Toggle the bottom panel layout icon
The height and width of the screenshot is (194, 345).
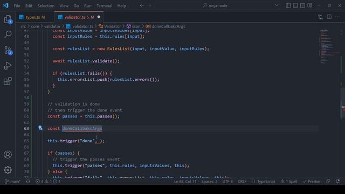coord(295,5)
